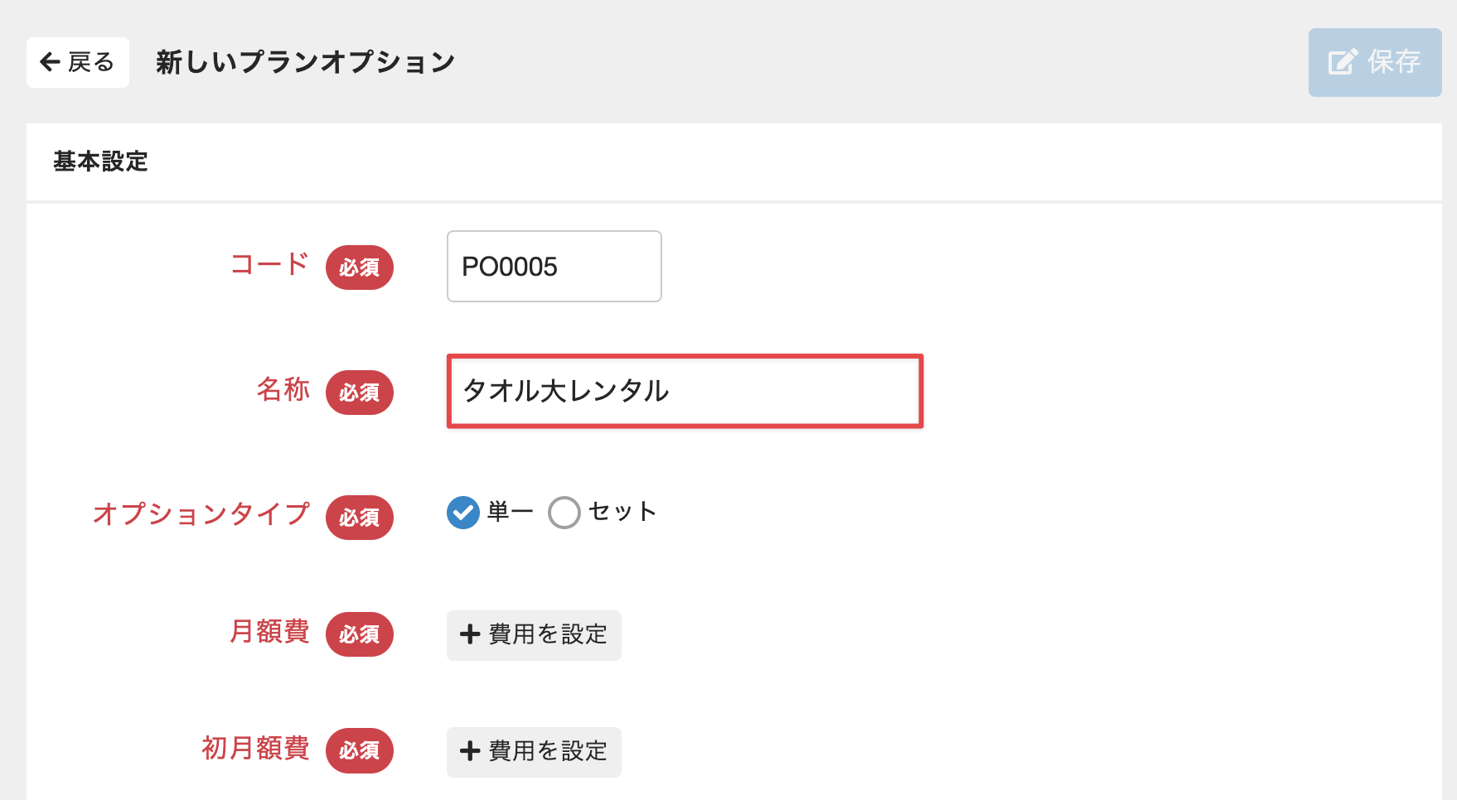The width and height of the screenshot is (1457, 800).
Task: Click the pencil edit icon on 保存
Action: tap(1343, 62)
